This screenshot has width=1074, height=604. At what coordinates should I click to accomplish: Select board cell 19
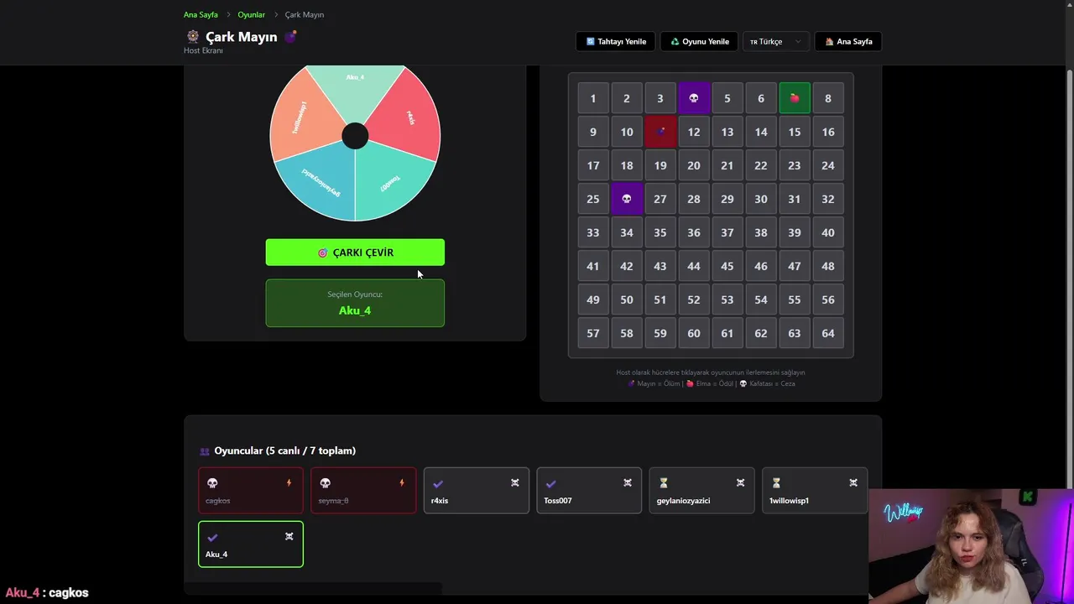(660, 165)
